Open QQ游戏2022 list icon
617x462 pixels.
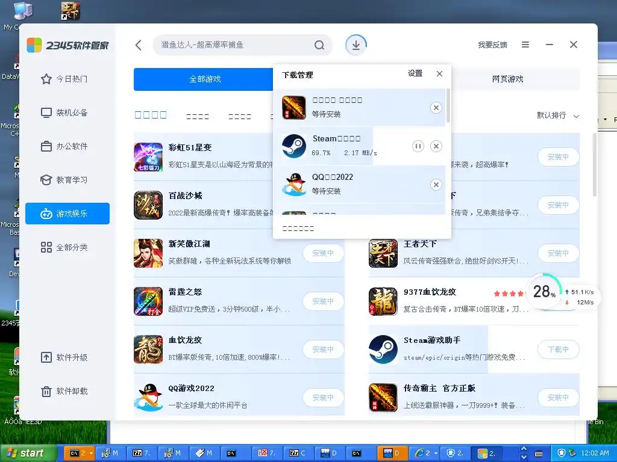click(148, 398)
